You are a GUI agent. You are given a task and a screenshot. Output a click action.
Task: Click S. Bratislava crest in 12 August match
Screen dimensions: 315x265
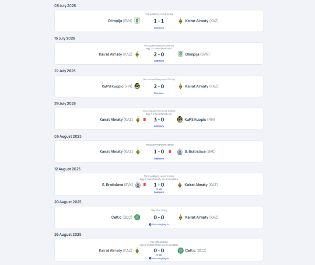[x=138, y=185]
